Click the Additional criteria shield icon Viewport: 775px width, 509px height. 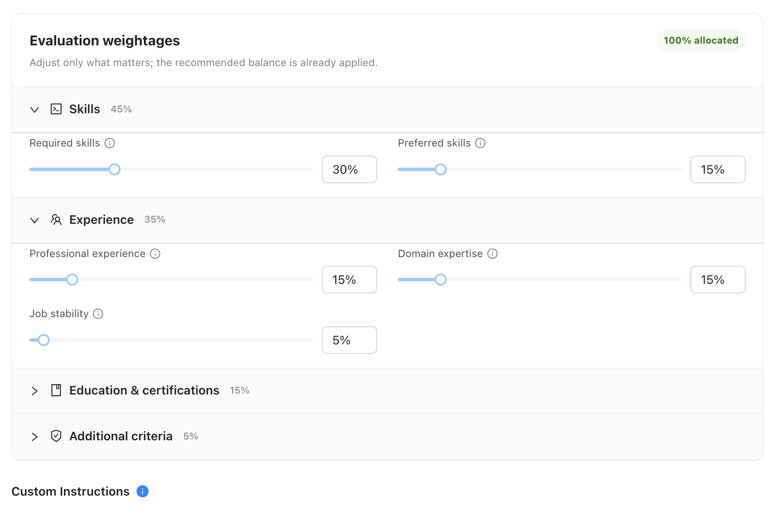(56, 436)
